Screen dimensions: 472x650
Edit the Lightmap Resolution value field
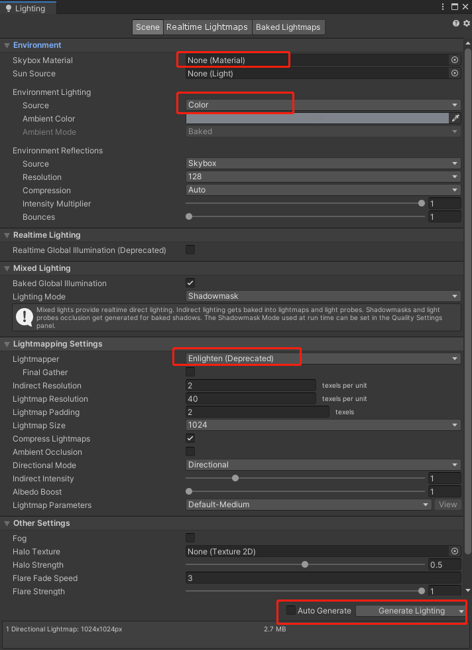[x=251, y=398]
